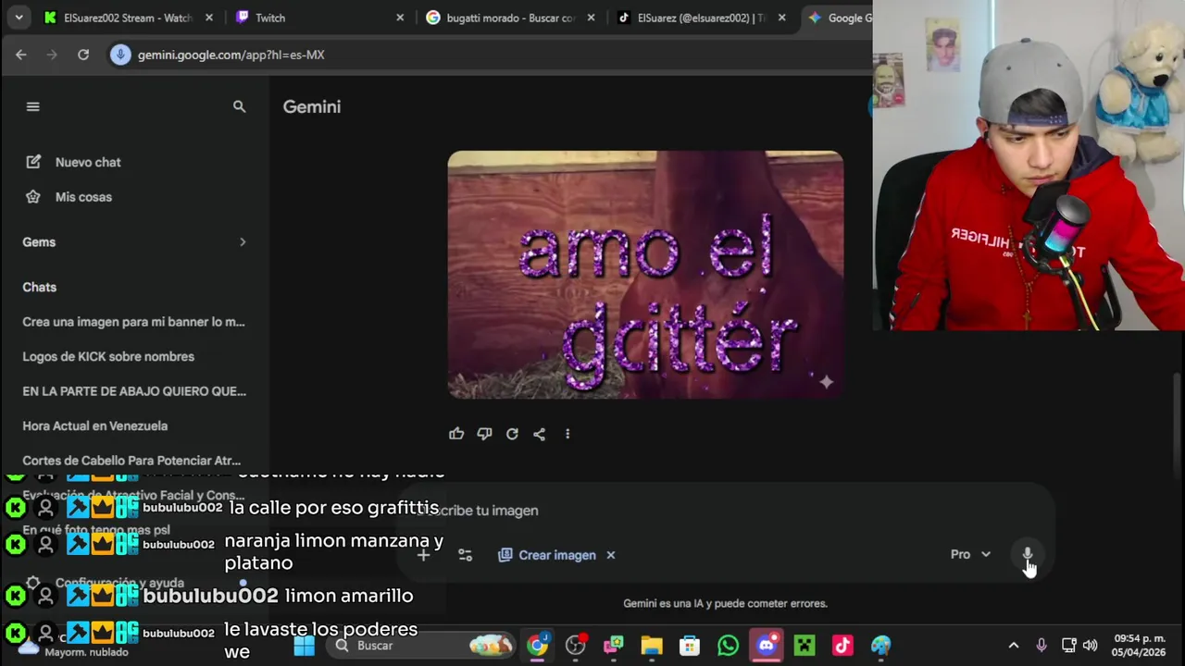1185x666 pixels.
Task: Open Mis cosas in sidebar
Action: 69,197
